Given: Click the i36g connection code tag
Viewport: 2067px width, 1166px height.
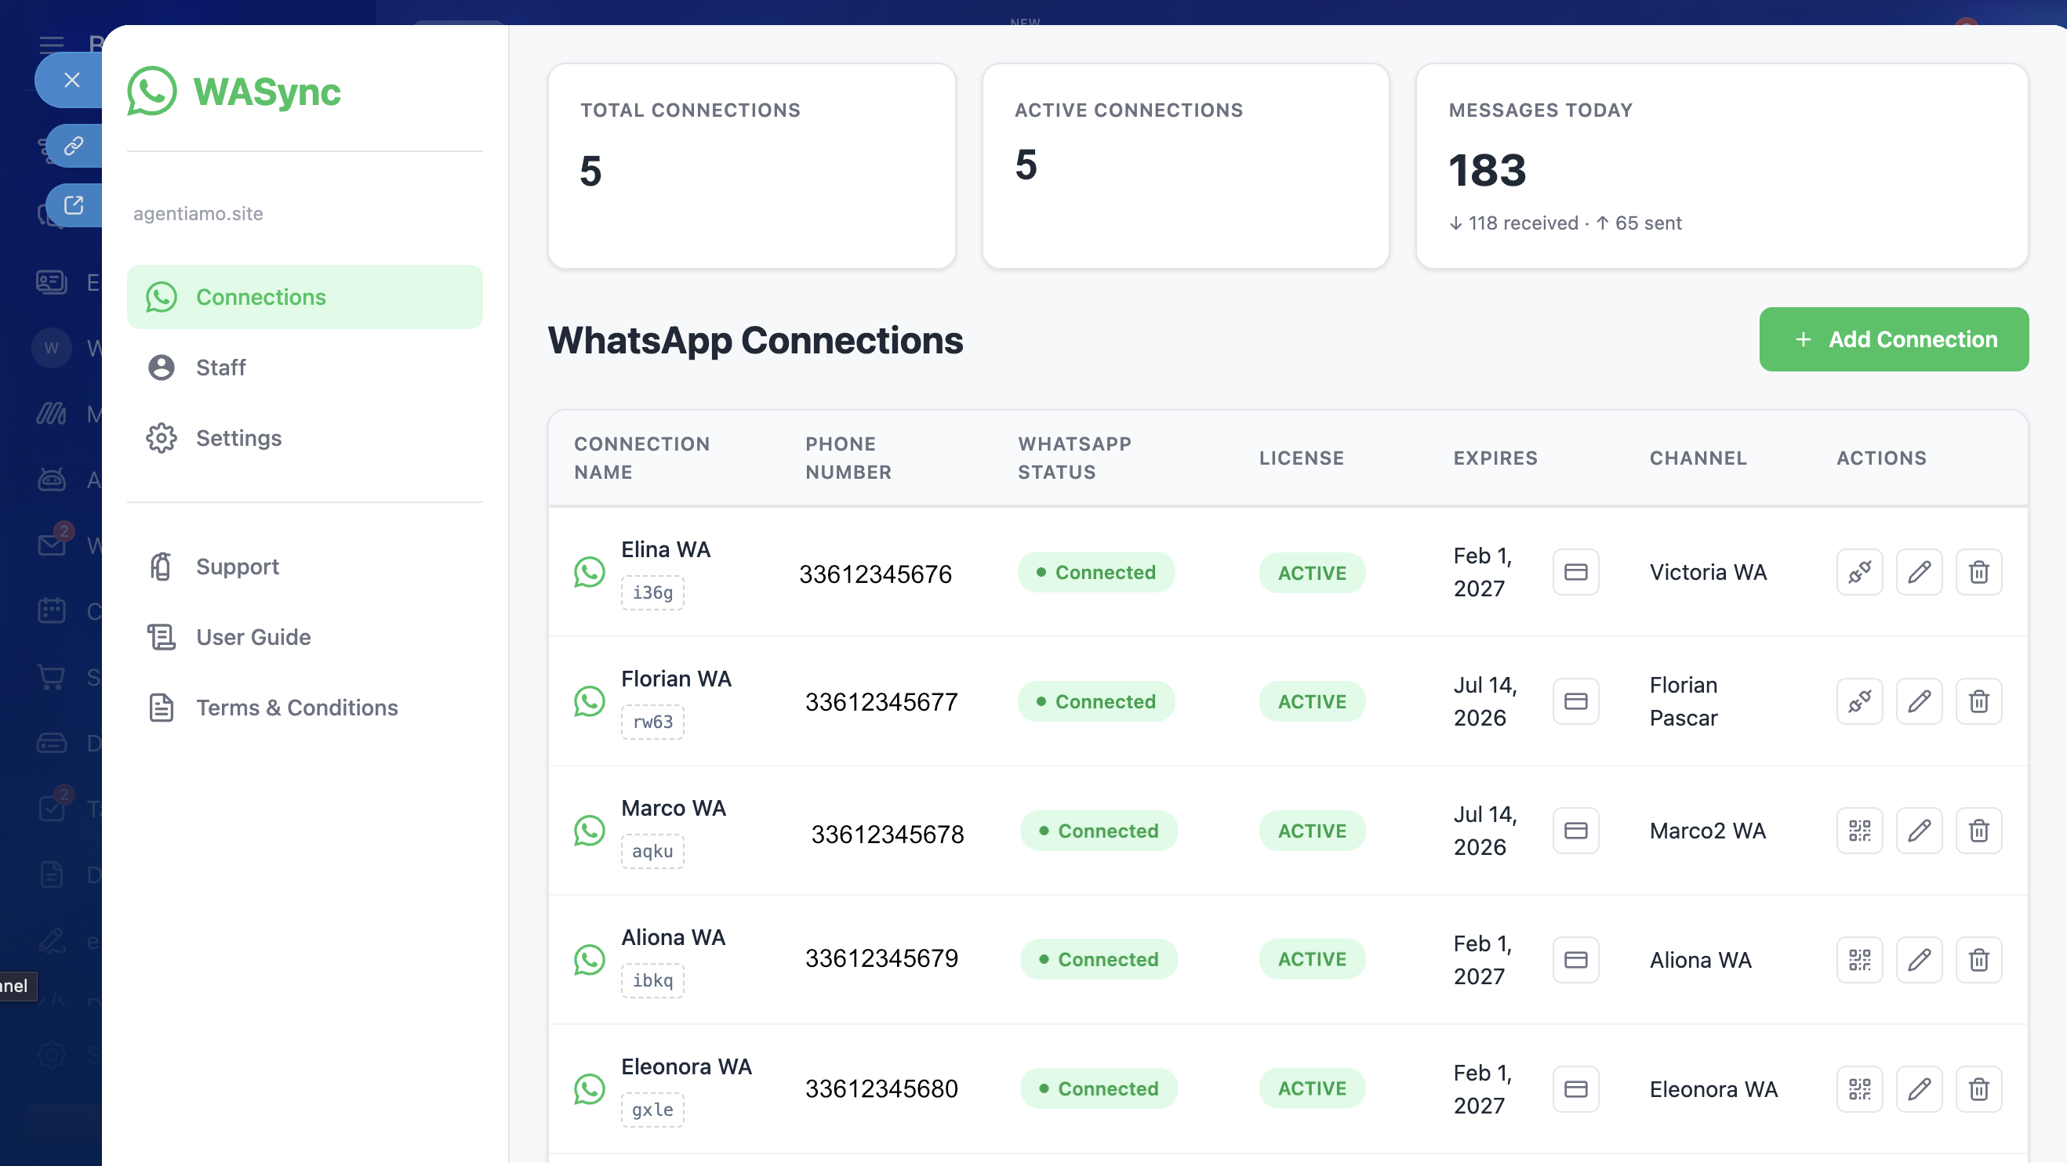Looking at the screenshot, I should click(x=652, y=592).
